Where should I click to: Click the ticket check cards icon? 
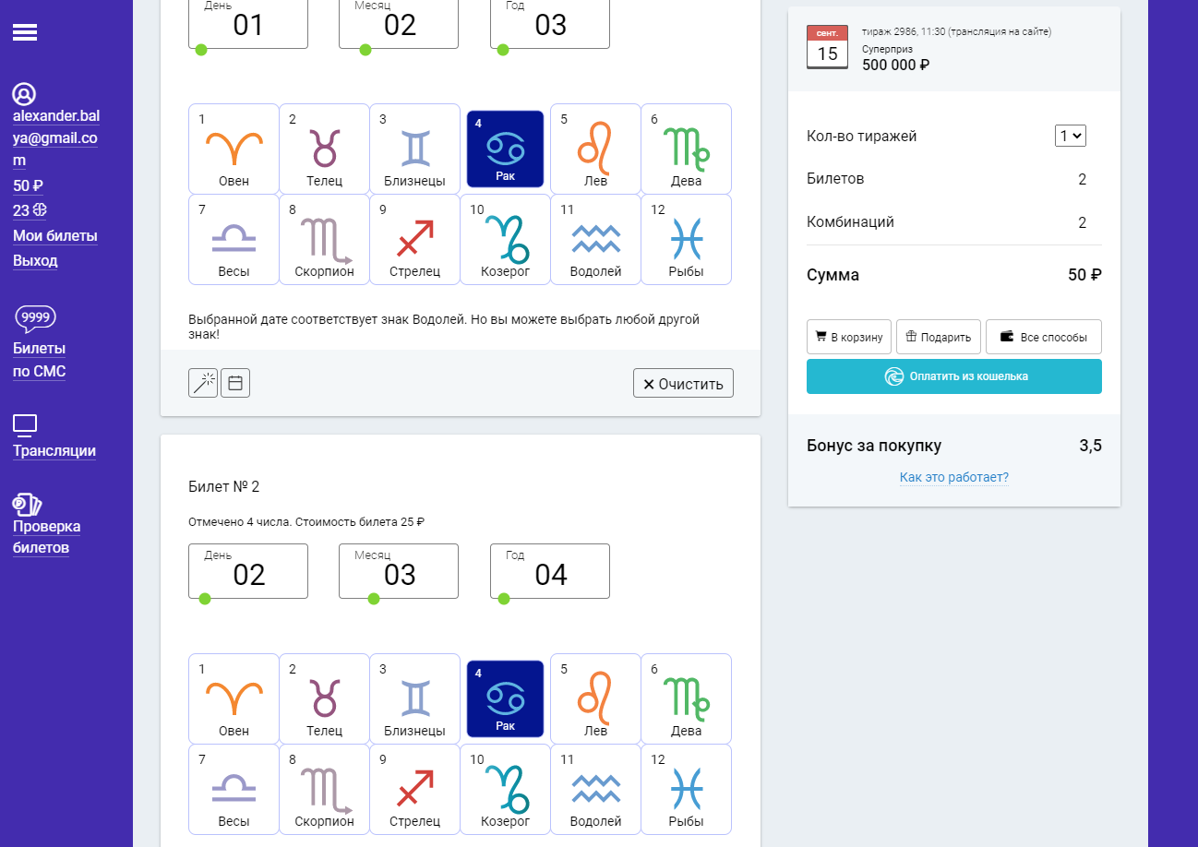(27, 504)
